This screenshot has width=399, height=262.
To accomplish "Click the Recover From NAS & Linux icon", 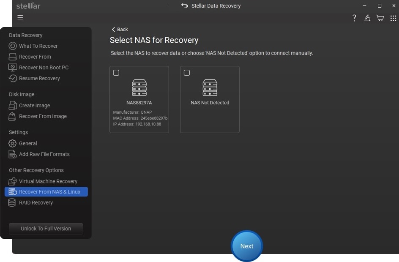I will coord(13,192).
